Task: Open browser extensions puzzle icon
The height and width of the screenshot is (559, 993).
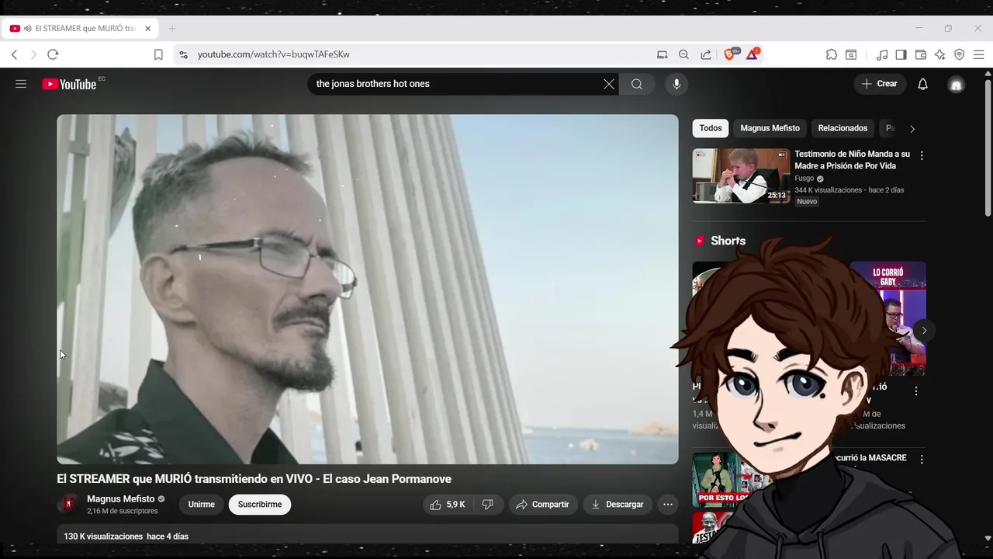Action: (832, 54)
